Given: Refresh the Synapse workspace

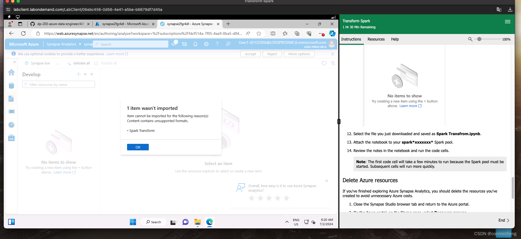Looking at the screenshot, I should tap(324, 63).
